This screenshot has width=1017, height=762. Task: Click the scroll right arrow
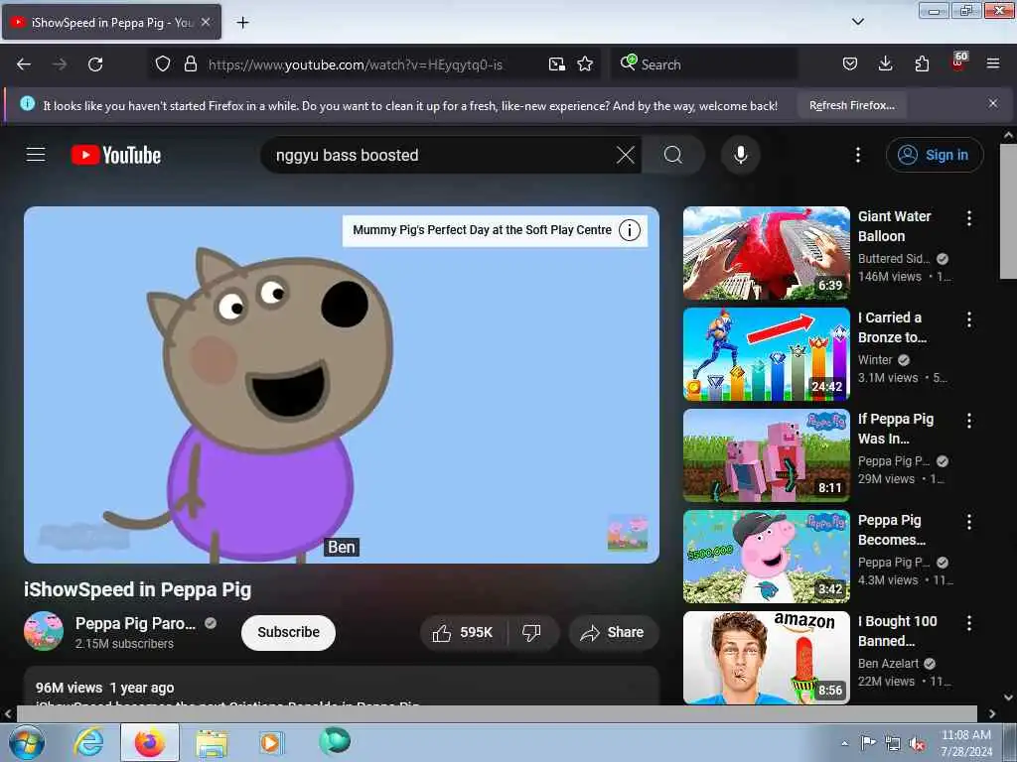tap(992, 713)
